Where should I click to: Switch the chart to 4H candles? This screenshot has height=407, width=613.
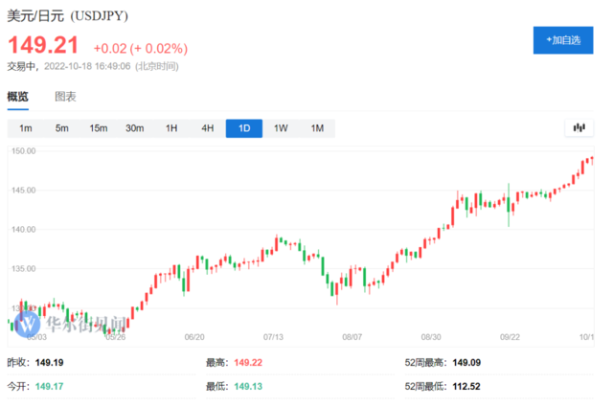[208, 128]
